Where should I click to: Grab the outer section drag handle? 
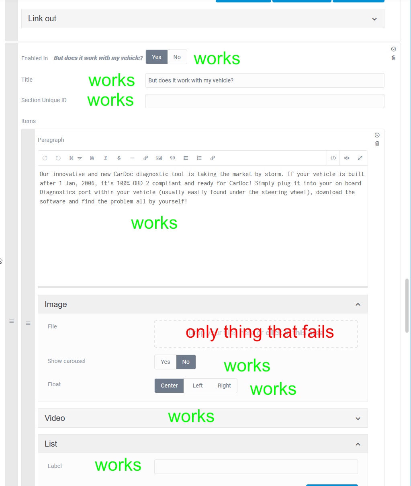[12, 321]
